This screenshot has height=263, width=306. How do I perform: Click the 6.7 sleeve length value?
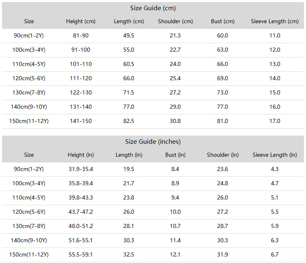275,254
